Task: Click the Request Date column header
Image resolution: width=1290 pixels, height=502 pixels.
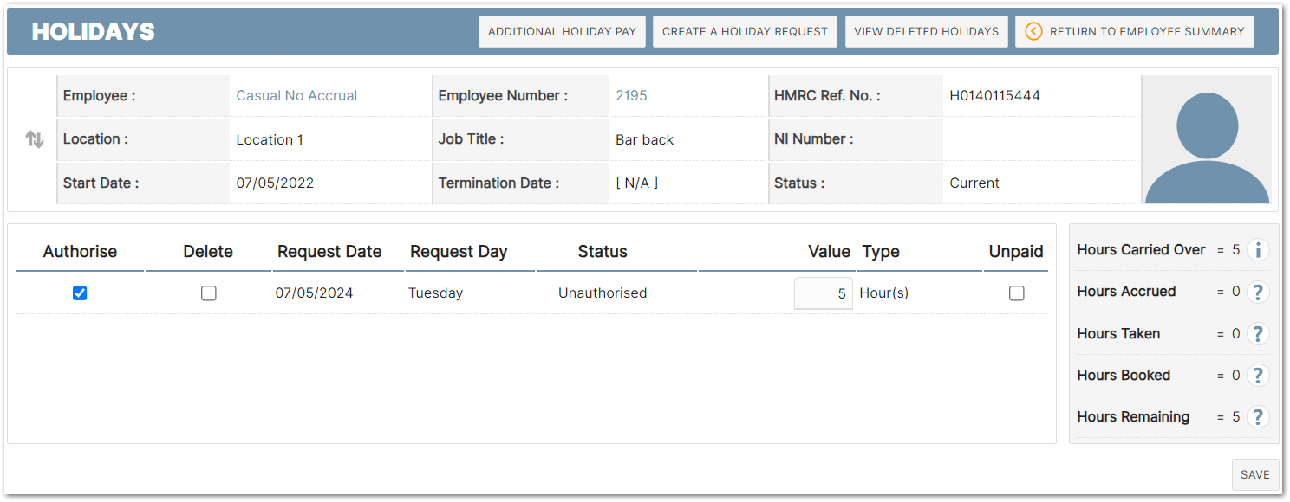Action: 329,252
